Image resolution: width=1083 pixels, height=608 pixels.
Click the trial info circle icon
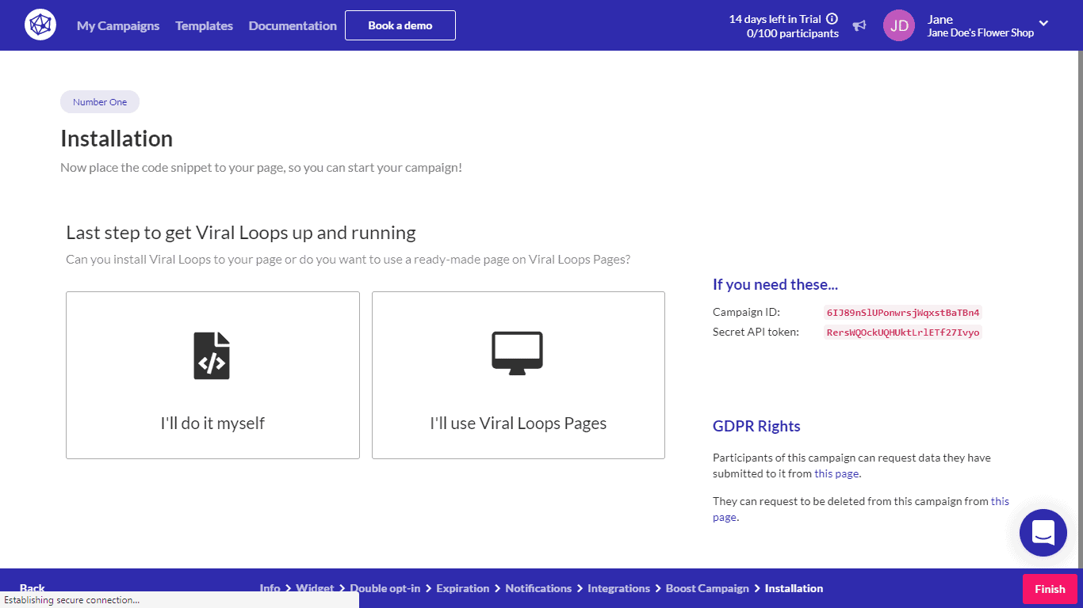pyautogui.click(x=832, y=19)
